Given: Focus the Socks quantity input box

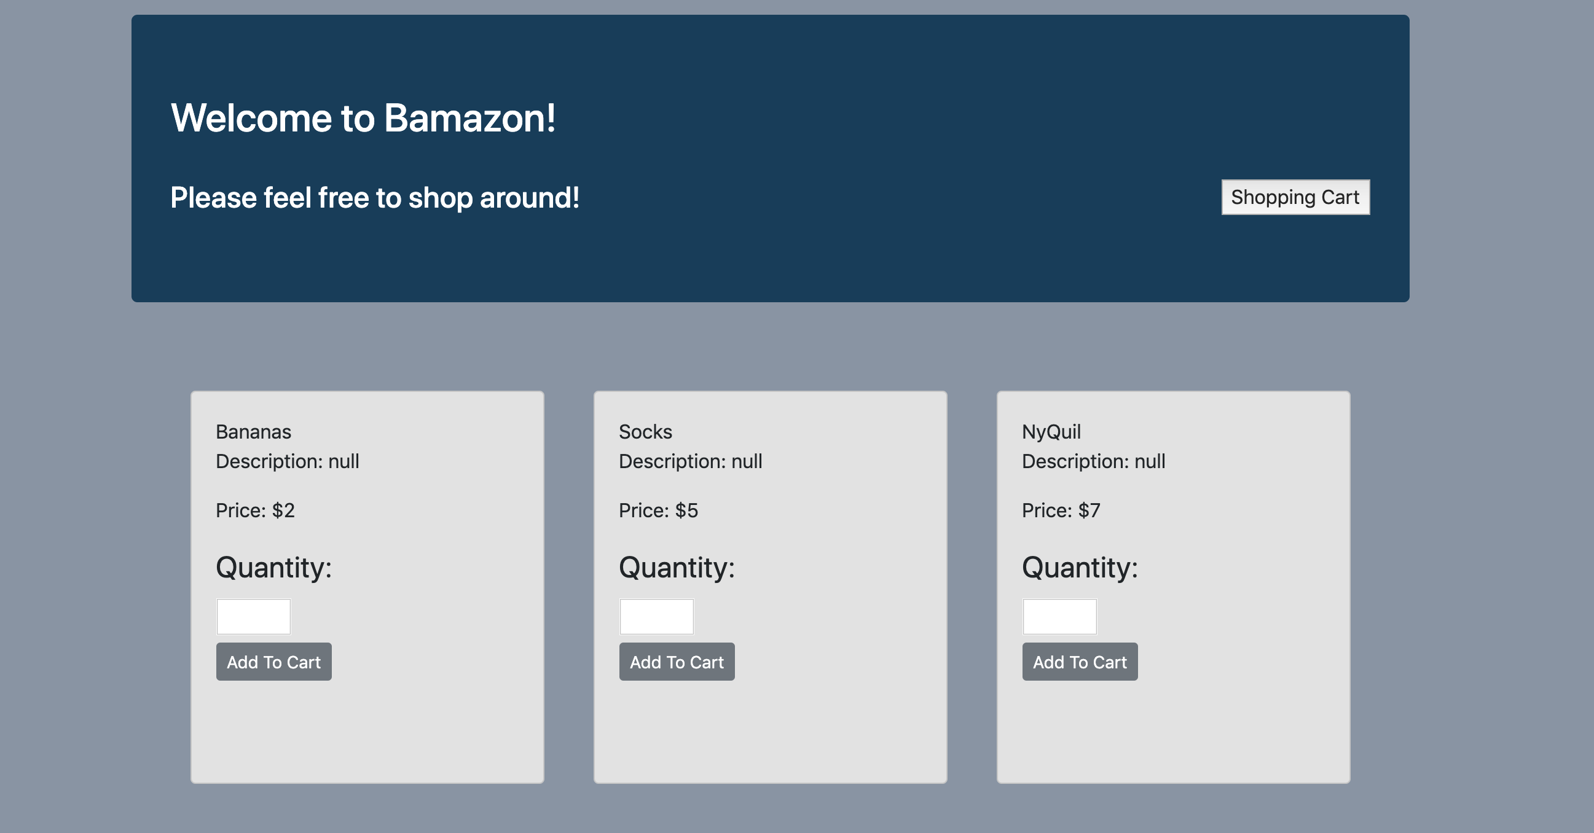Looking at the screenshot, I should 656,617.
